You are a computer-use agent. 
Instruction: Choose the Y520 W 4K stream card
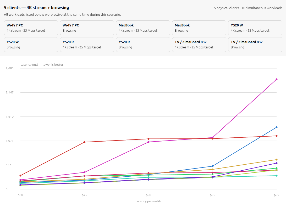255,28
